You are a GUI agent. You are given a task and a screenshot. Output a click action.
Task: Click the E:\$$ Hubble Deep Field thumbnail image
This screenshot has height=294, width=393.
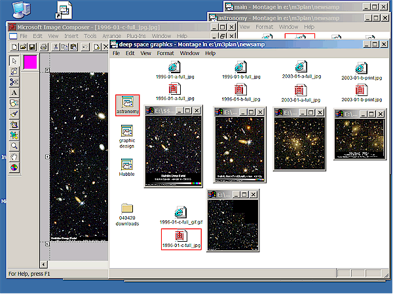(174, 150)
